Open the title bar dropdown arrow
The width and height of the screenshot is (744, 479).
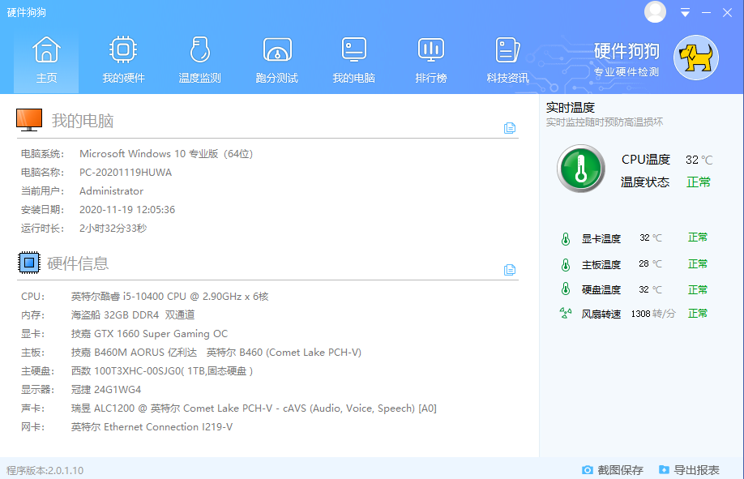tap(684, 12)
